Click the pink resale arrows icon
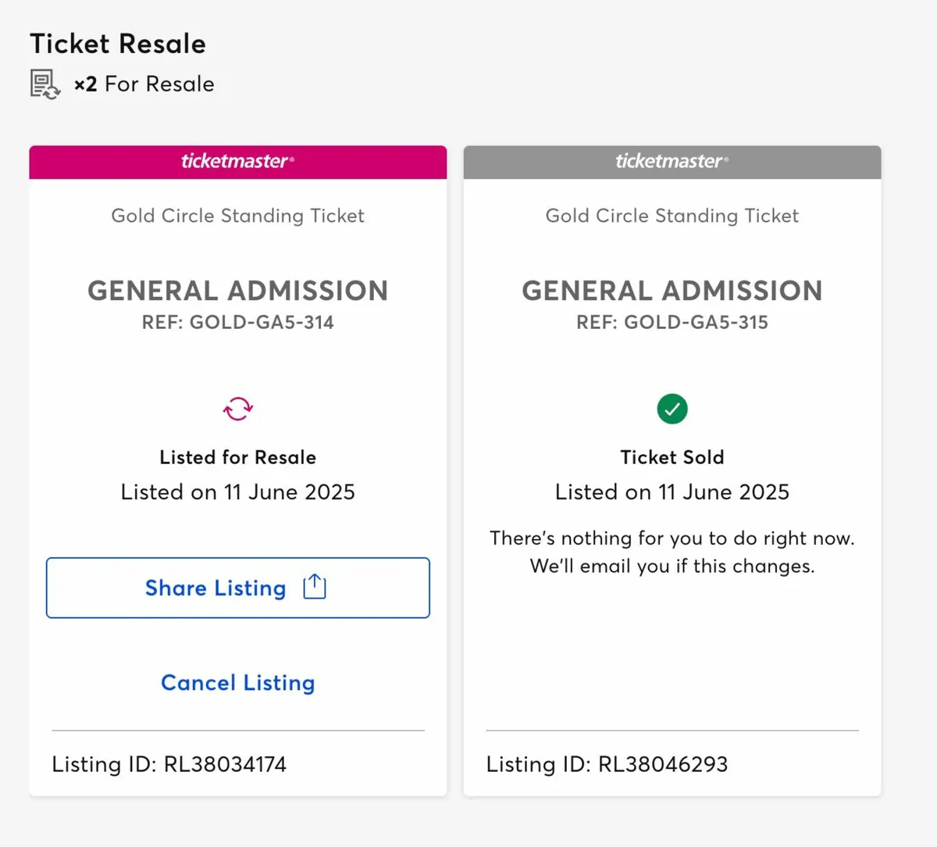Screen dimensions: 937x847 [238, 409]
